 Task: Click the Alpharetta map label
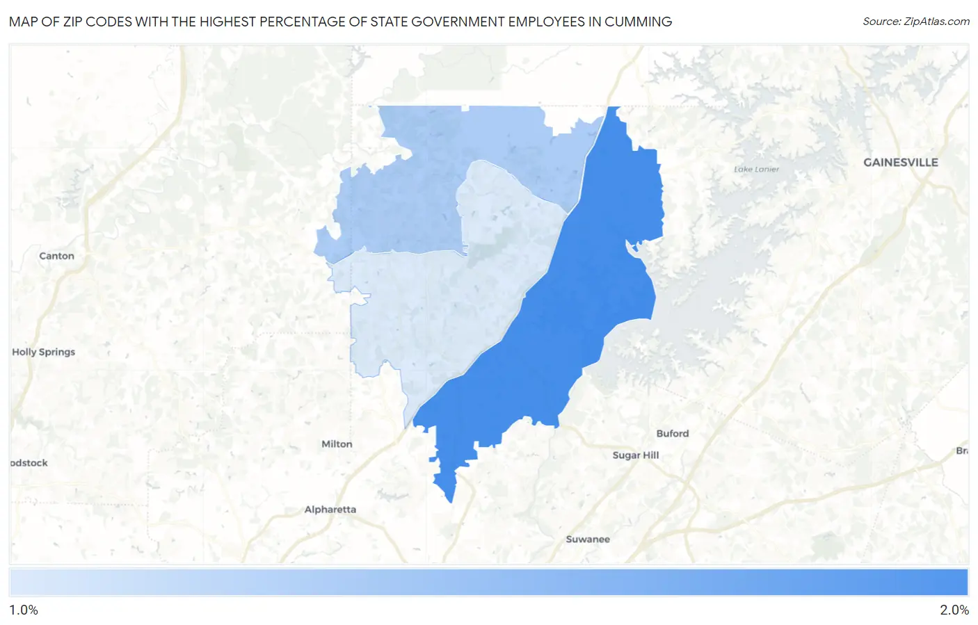(x=330, y=509)
